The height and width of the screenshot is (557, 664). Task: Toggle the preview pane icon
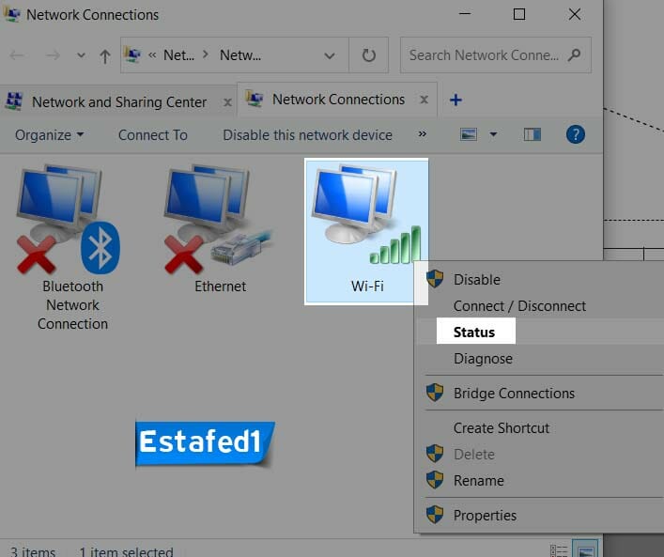[x=533, y=134]
